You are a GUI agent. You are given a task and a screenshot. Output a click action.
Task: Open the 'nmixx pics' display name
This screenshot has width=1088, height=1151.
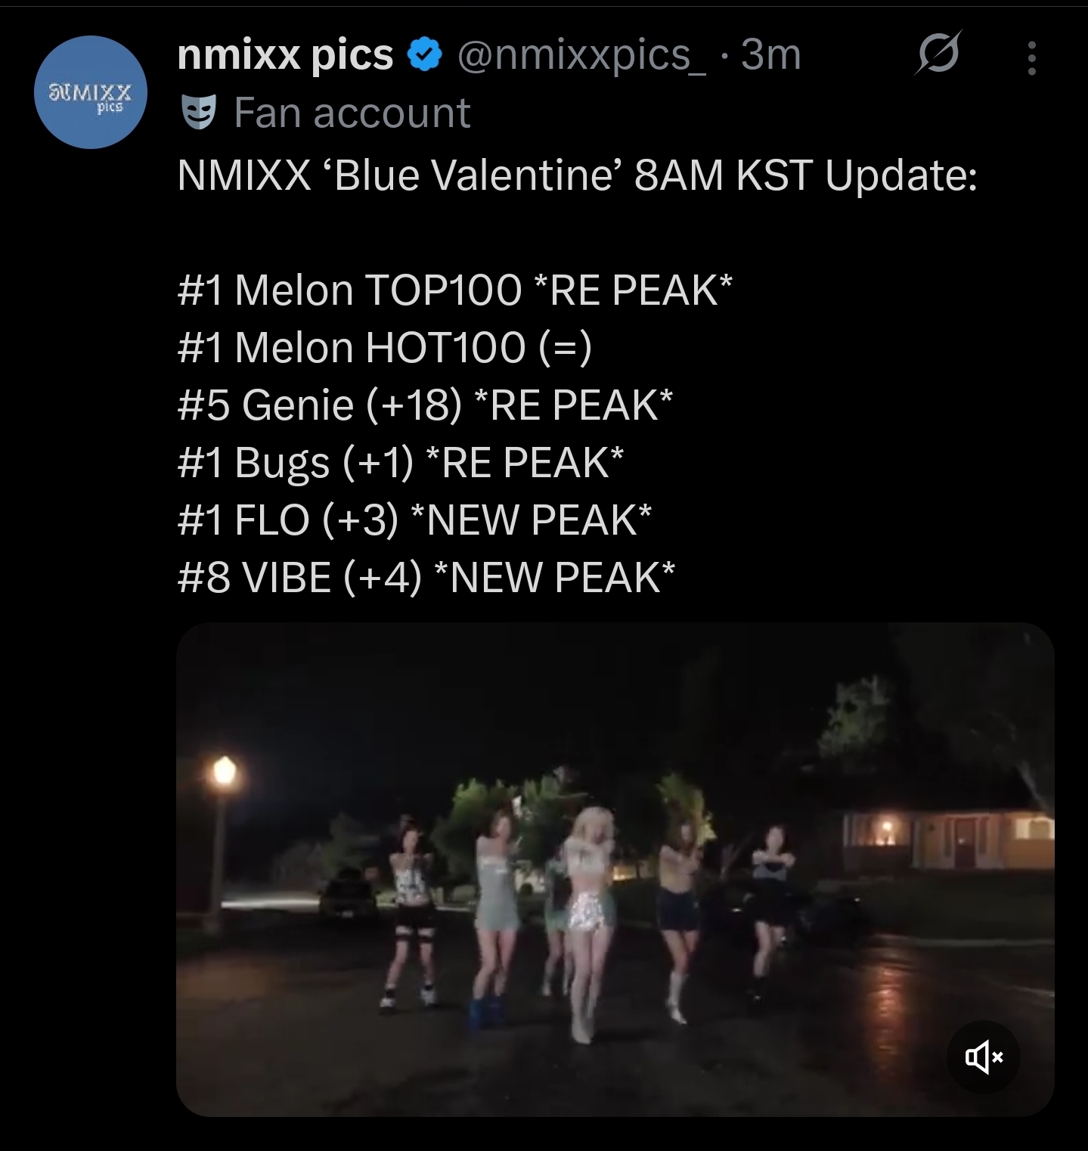285,55
